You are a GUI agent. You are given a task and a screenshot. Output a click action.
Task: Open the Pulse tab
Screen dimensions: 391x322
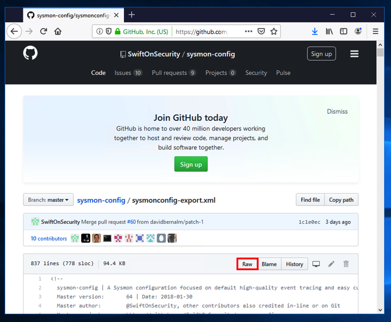(283, 73)
